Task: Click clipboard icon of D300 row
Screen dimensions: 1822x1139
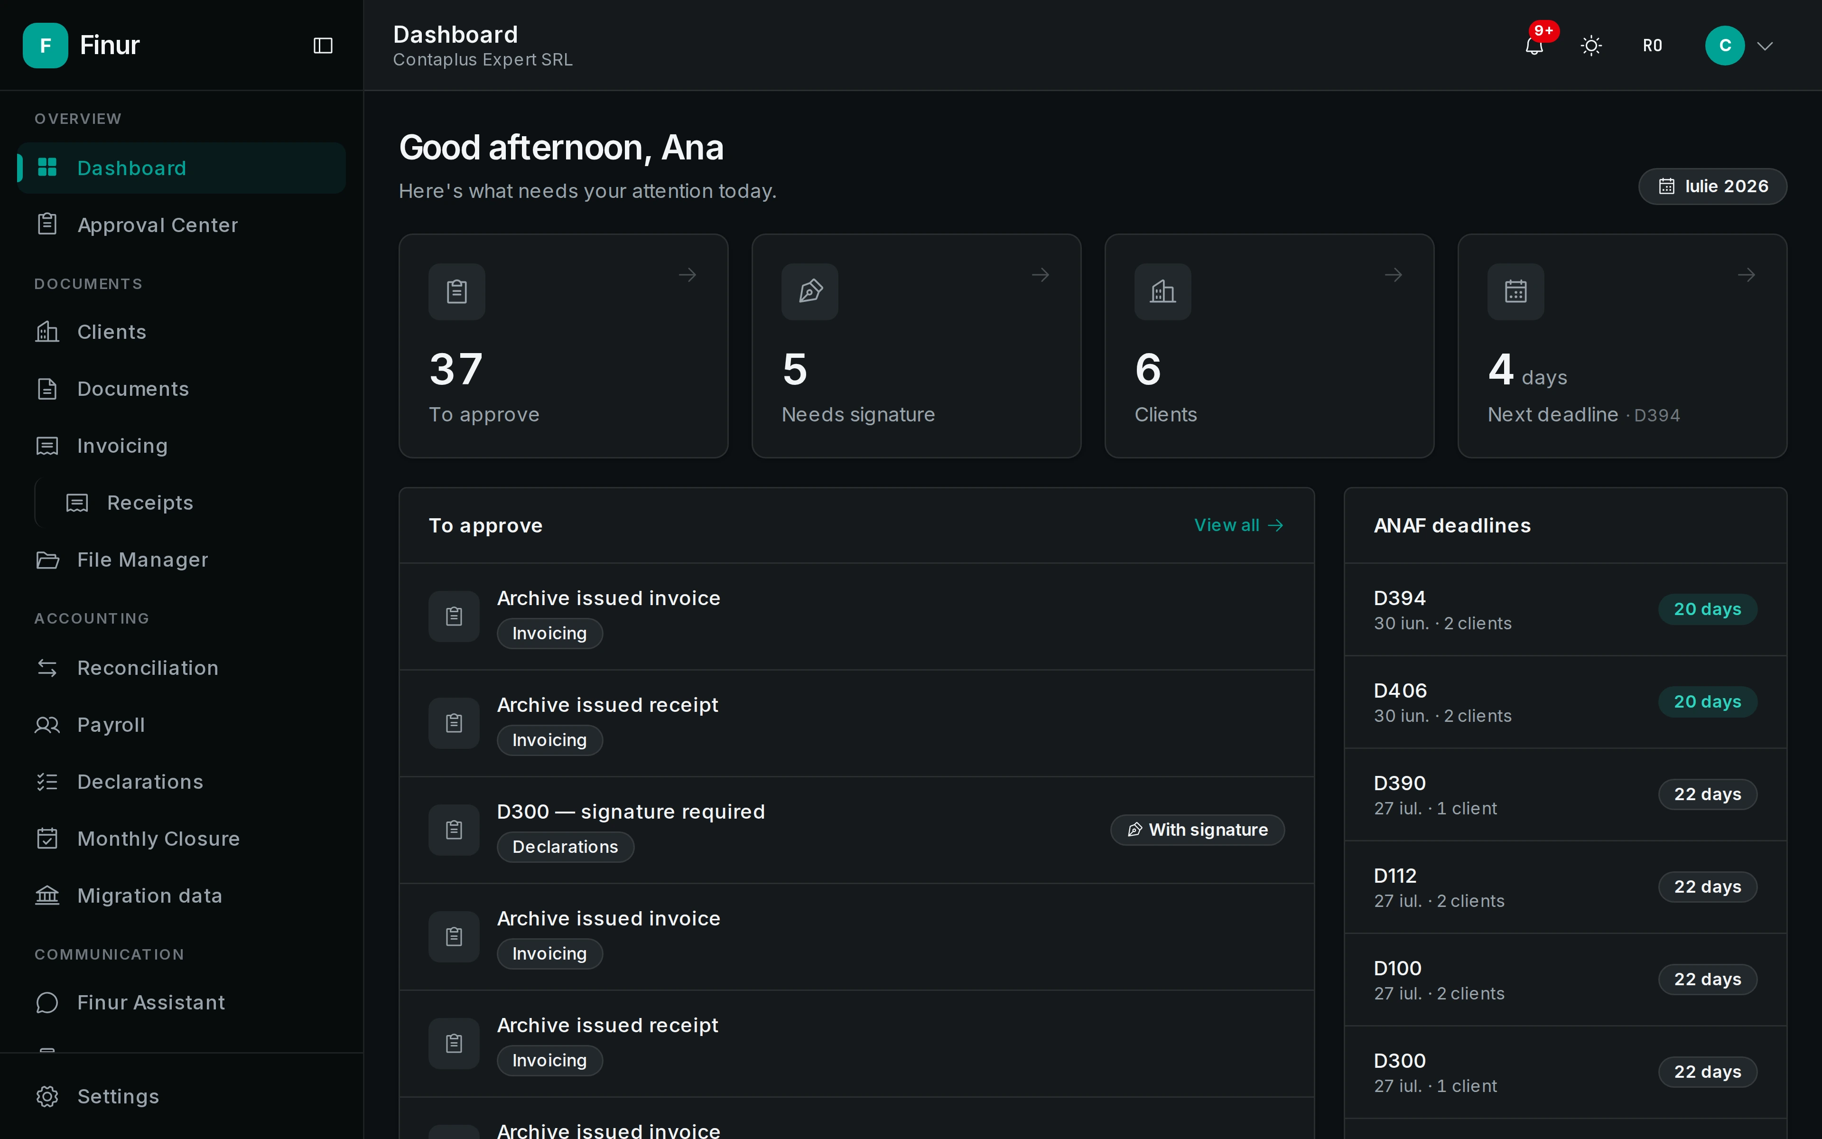Action: [x=454, y=830]
